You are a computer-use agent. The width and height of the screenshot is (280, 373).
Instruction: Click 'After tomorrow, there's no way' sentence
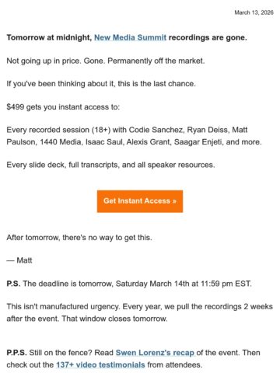[x=79, y=238]
